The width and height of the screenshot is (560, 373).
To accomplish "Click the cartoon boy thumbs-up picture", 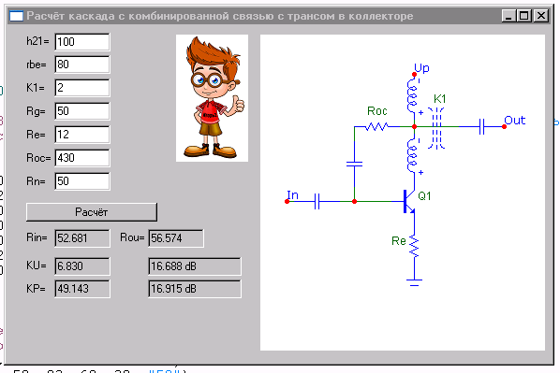I will pyautogui.click(x=213, y=98).
